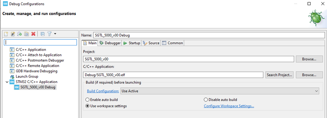Select C/C++ Attach to Application item
The width and height of the screenshot is (327, 118).
tap(39, 55)
